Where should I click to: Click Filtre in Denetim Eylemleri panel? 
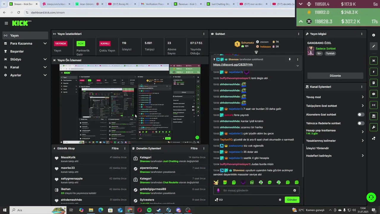194,148
